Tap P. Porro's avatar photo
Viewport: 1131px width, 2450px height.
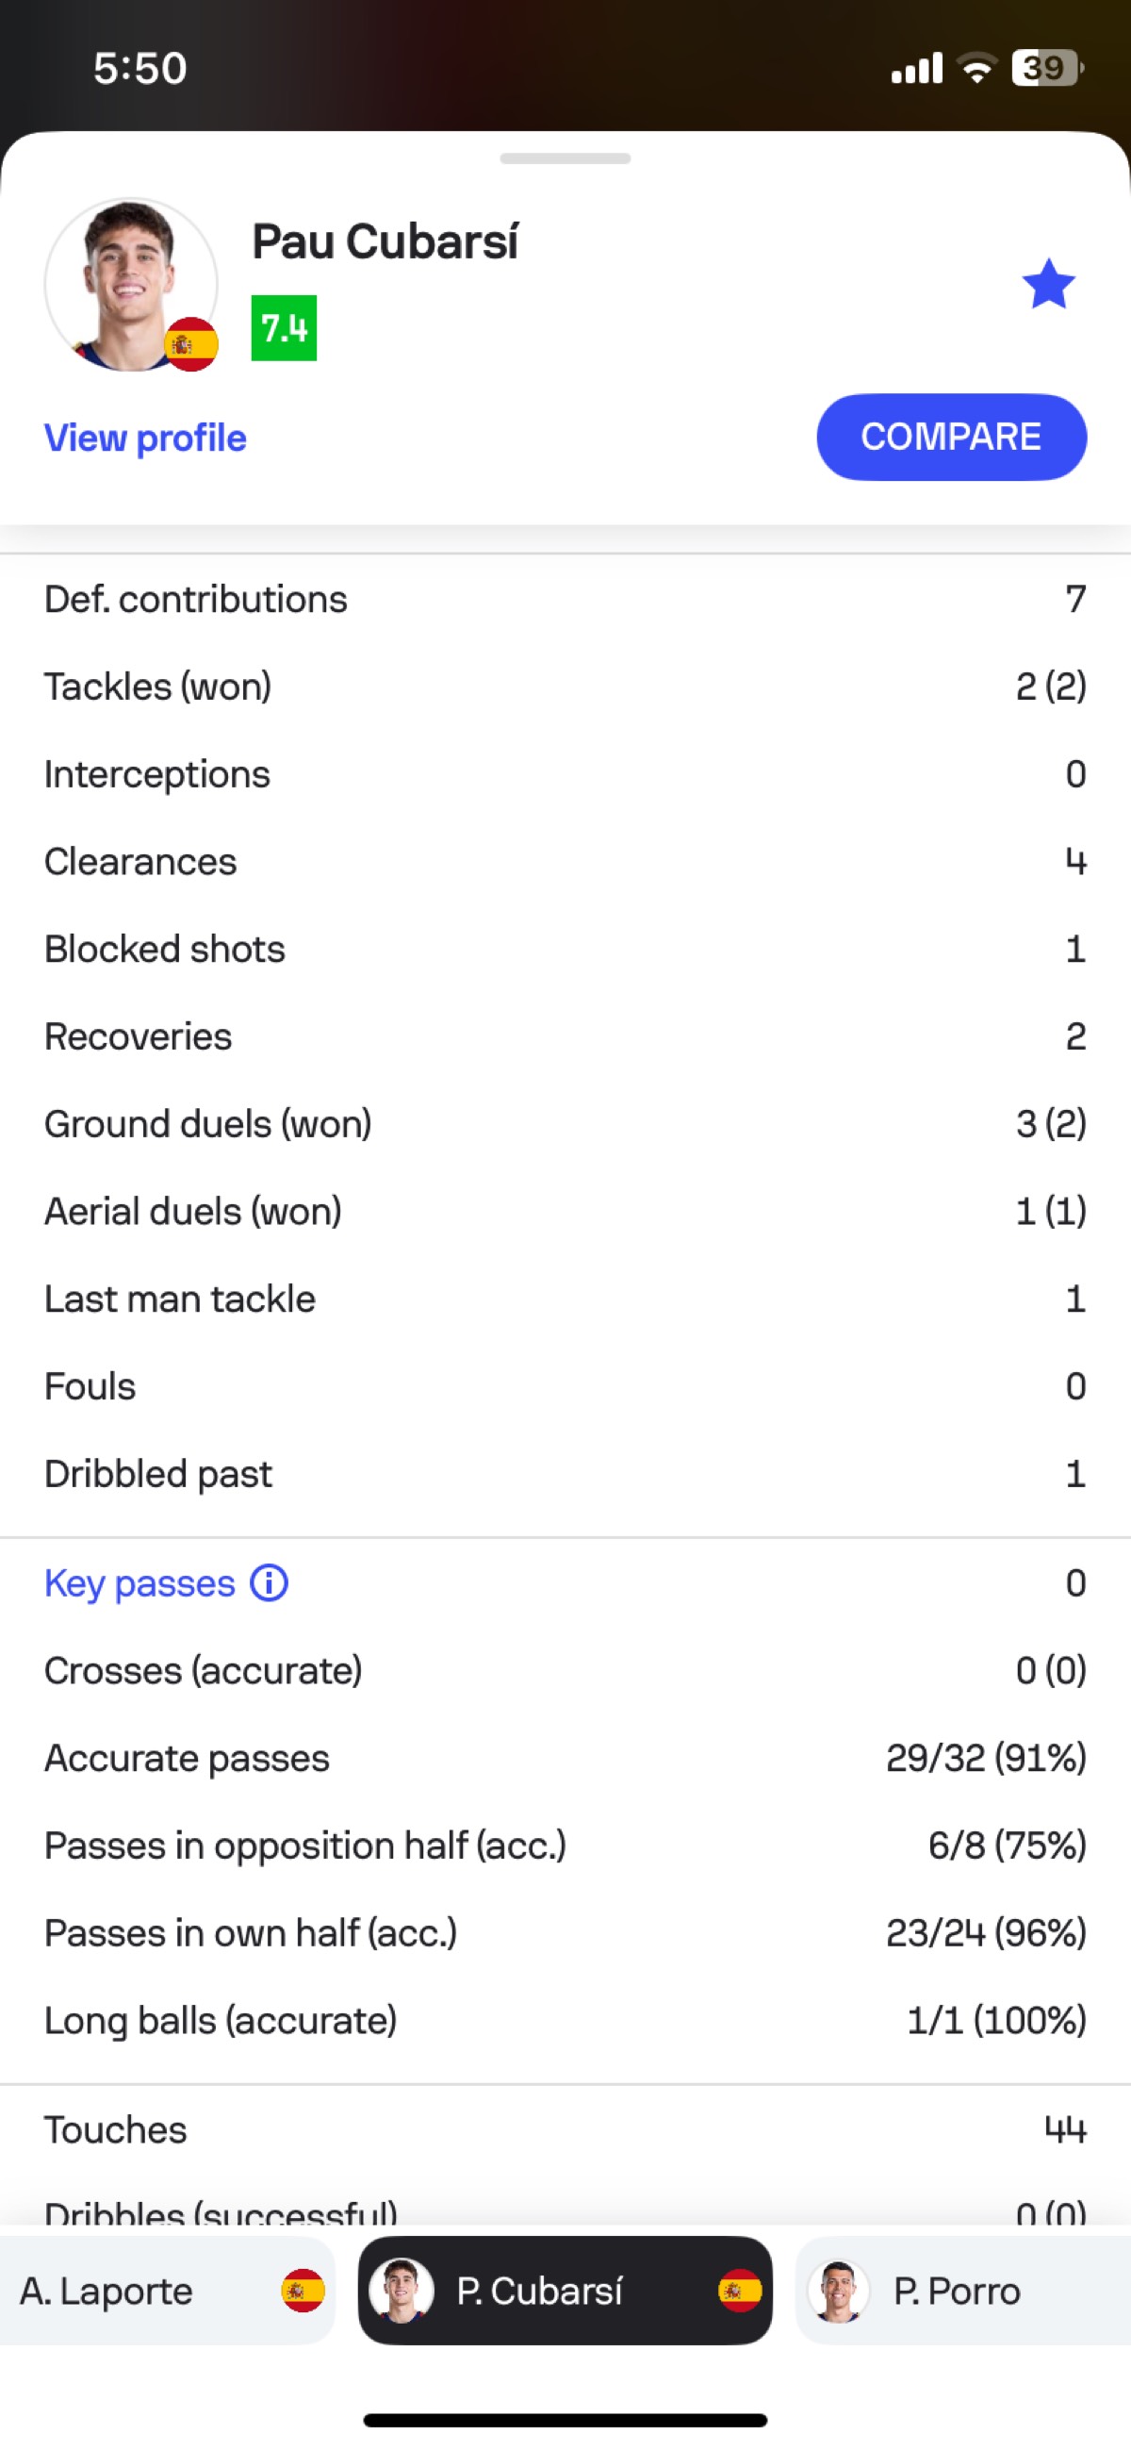point(838,2292)
